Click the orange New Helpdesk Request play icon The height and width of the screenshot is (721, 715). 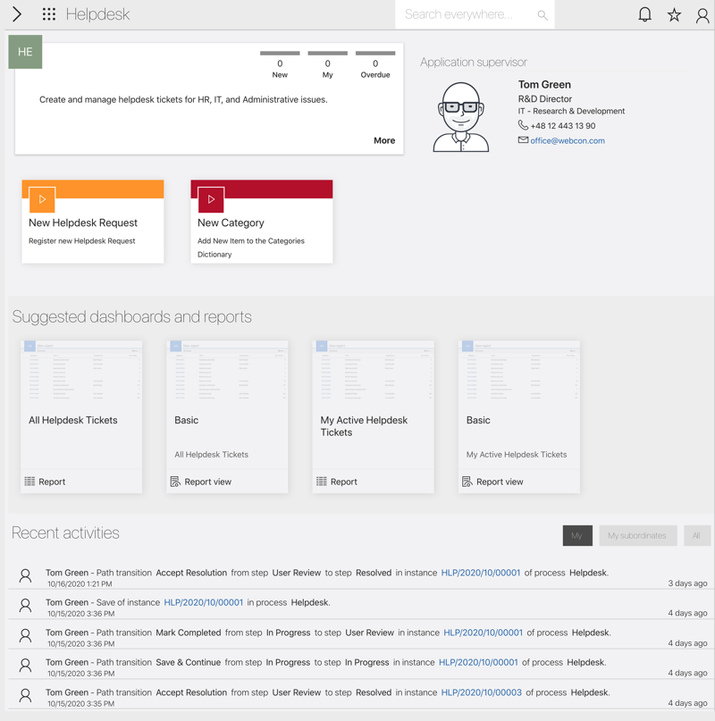pos(42,199)
